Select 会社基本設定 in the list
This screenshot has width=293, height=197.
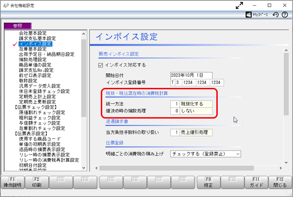[33, 33]
